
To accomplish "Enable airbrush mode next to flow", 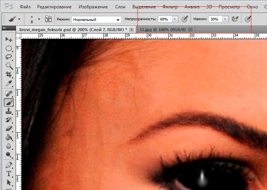I will pyautogui.click(x=235, y=19).
